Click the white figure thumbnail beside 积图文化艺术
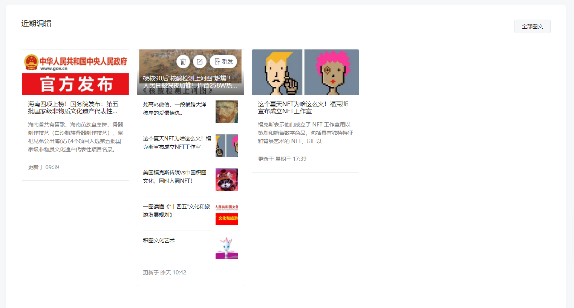 click(x=227, y=248)
